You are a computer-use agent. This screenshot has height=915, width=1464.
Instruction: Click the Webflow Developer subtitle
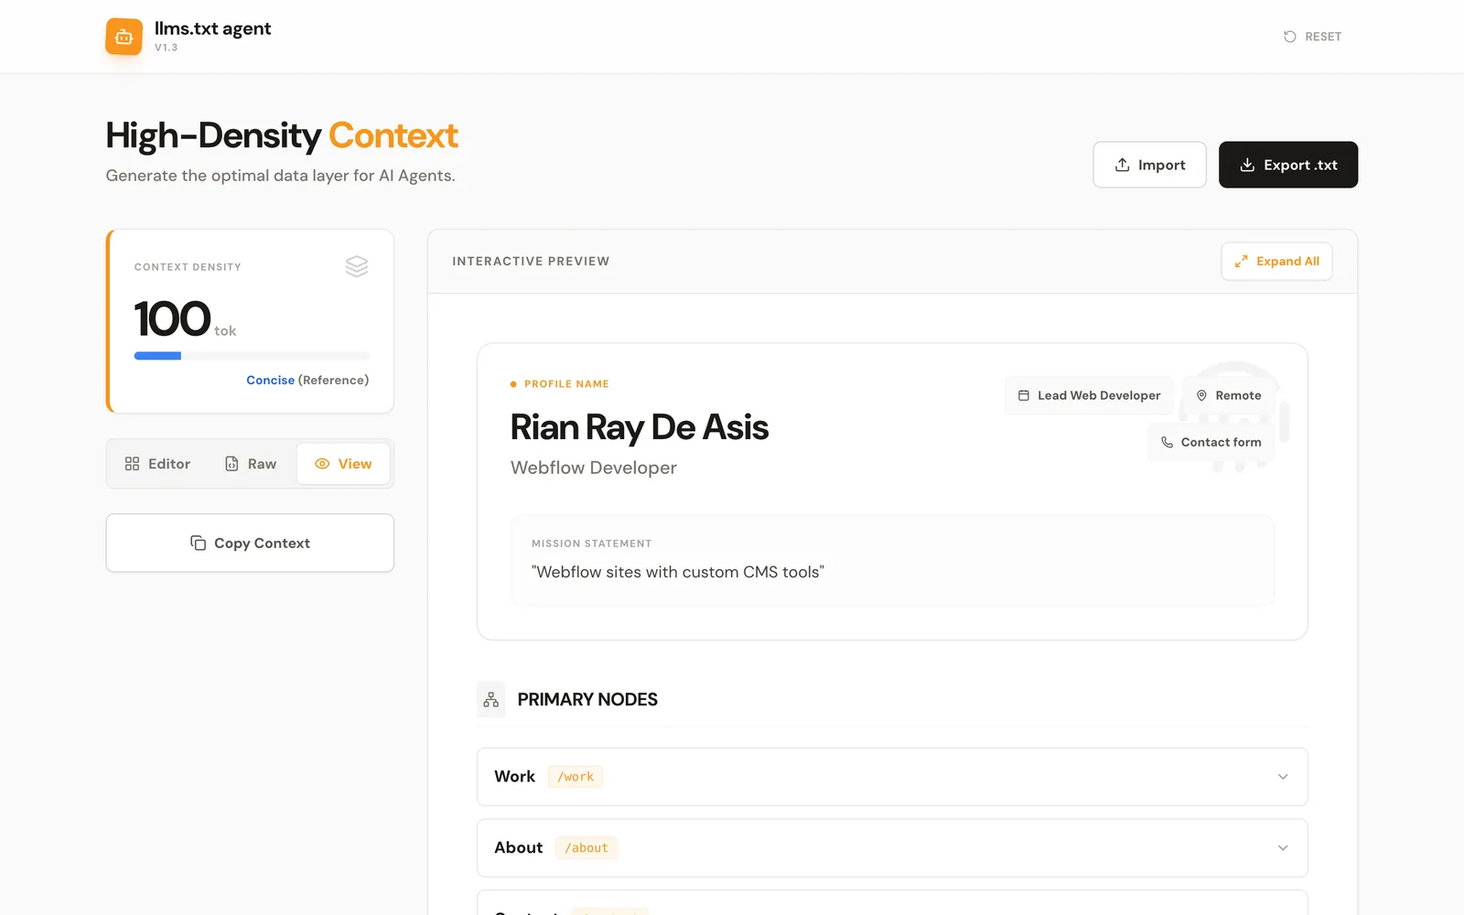(594, 468)
